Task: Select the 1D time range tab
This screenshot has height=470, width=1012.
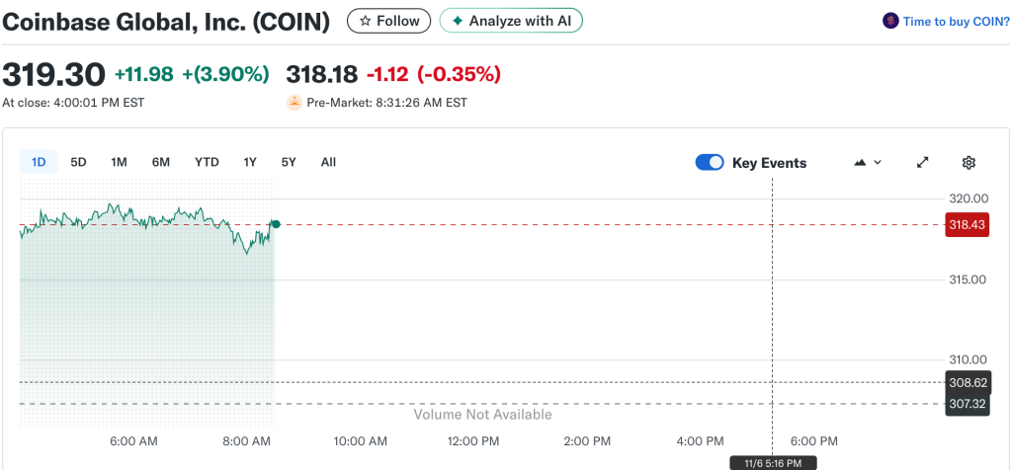Action: coord(39,162)
